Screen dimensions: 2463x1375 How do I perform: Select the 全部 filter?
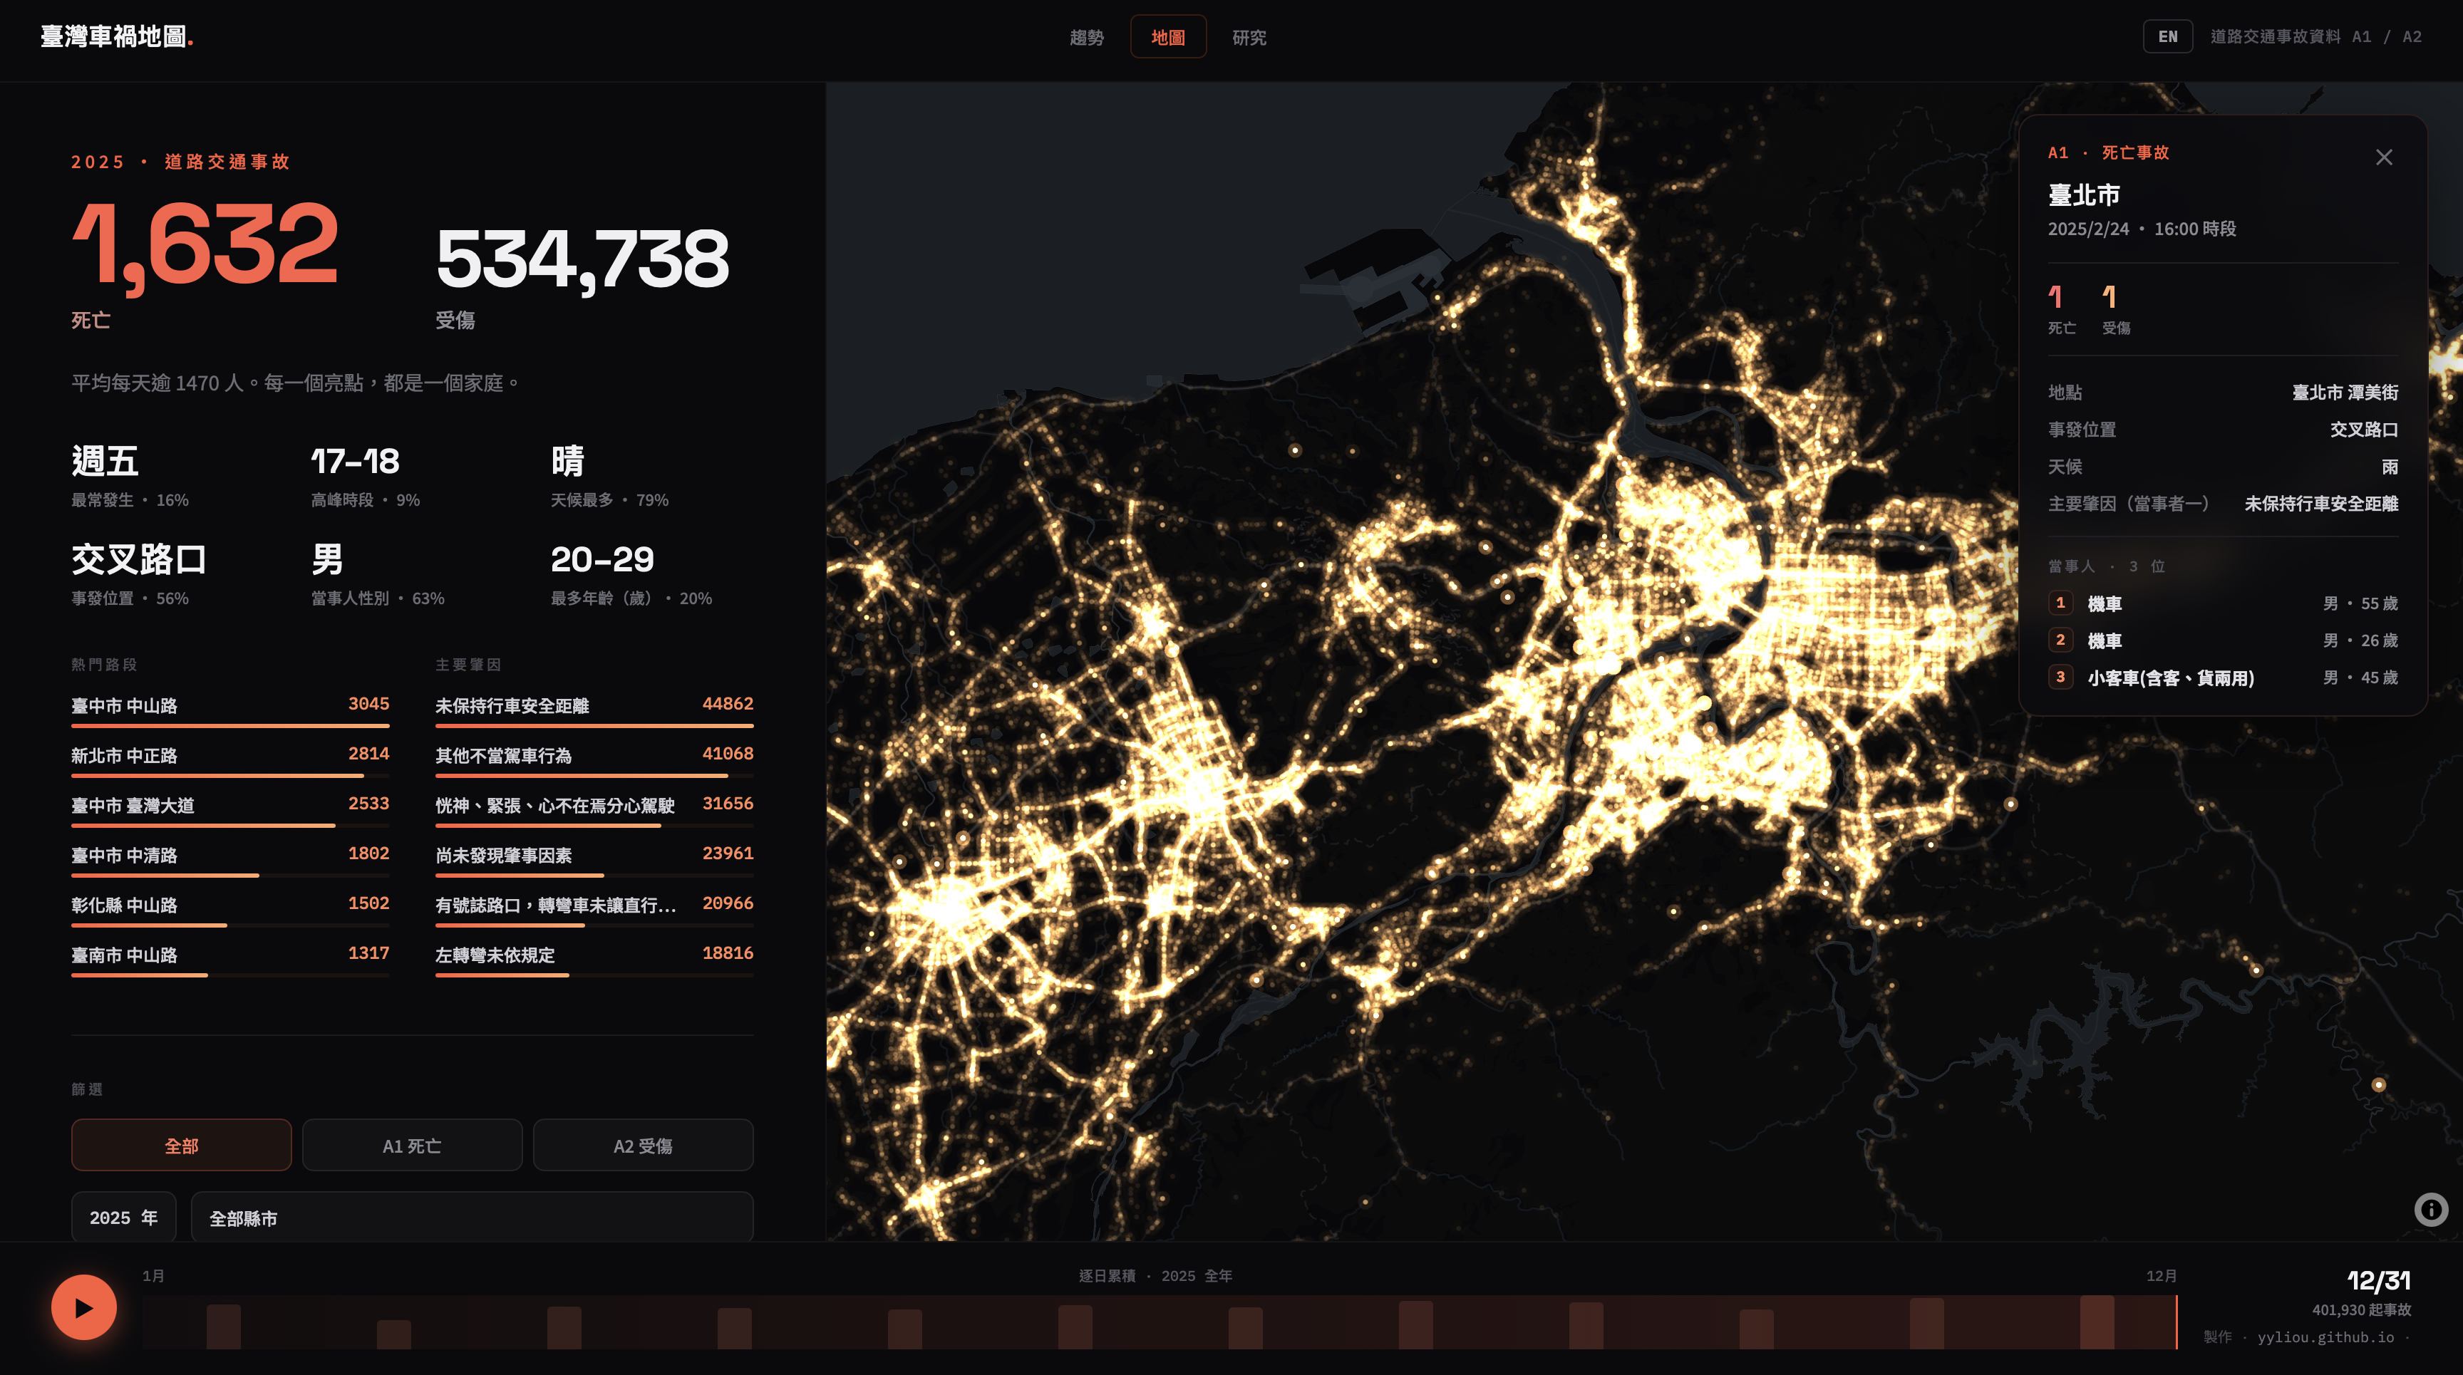pos(182,1145)
